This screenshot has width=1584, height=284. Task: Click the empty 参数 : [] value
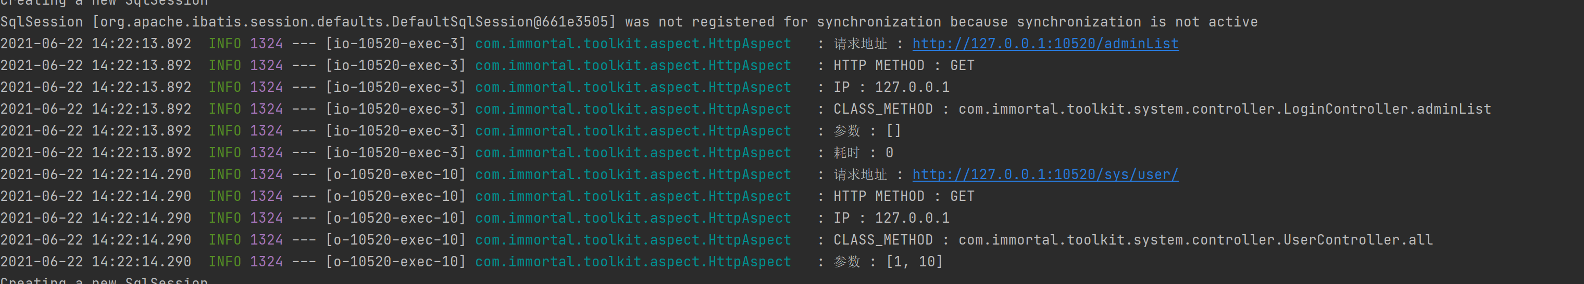pyautogui.click(x=893, y=131)
